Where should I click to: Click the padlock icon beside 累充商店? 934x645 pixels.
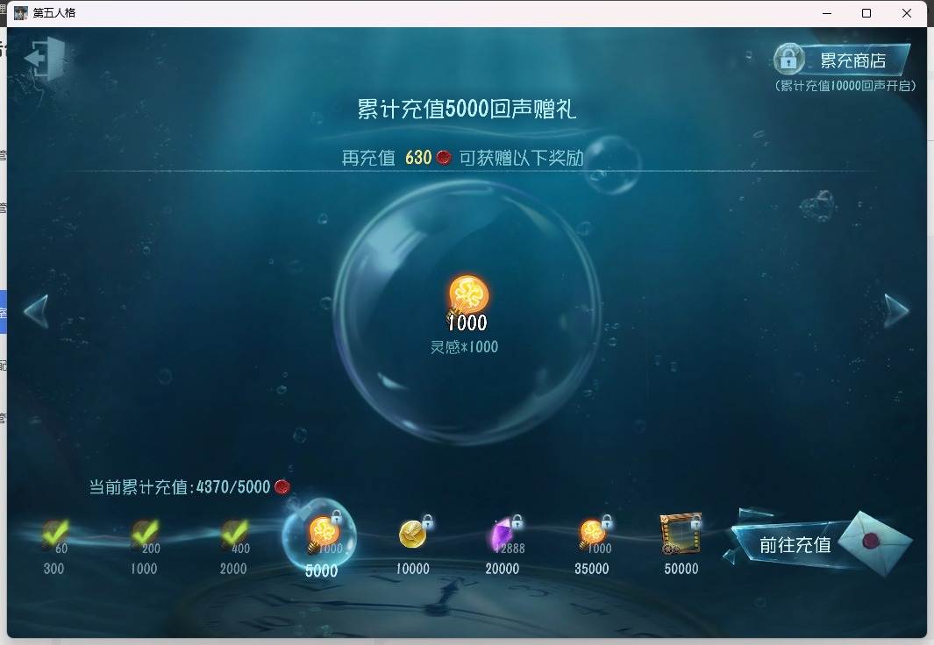pyautogui.click(x=788, y=59)
